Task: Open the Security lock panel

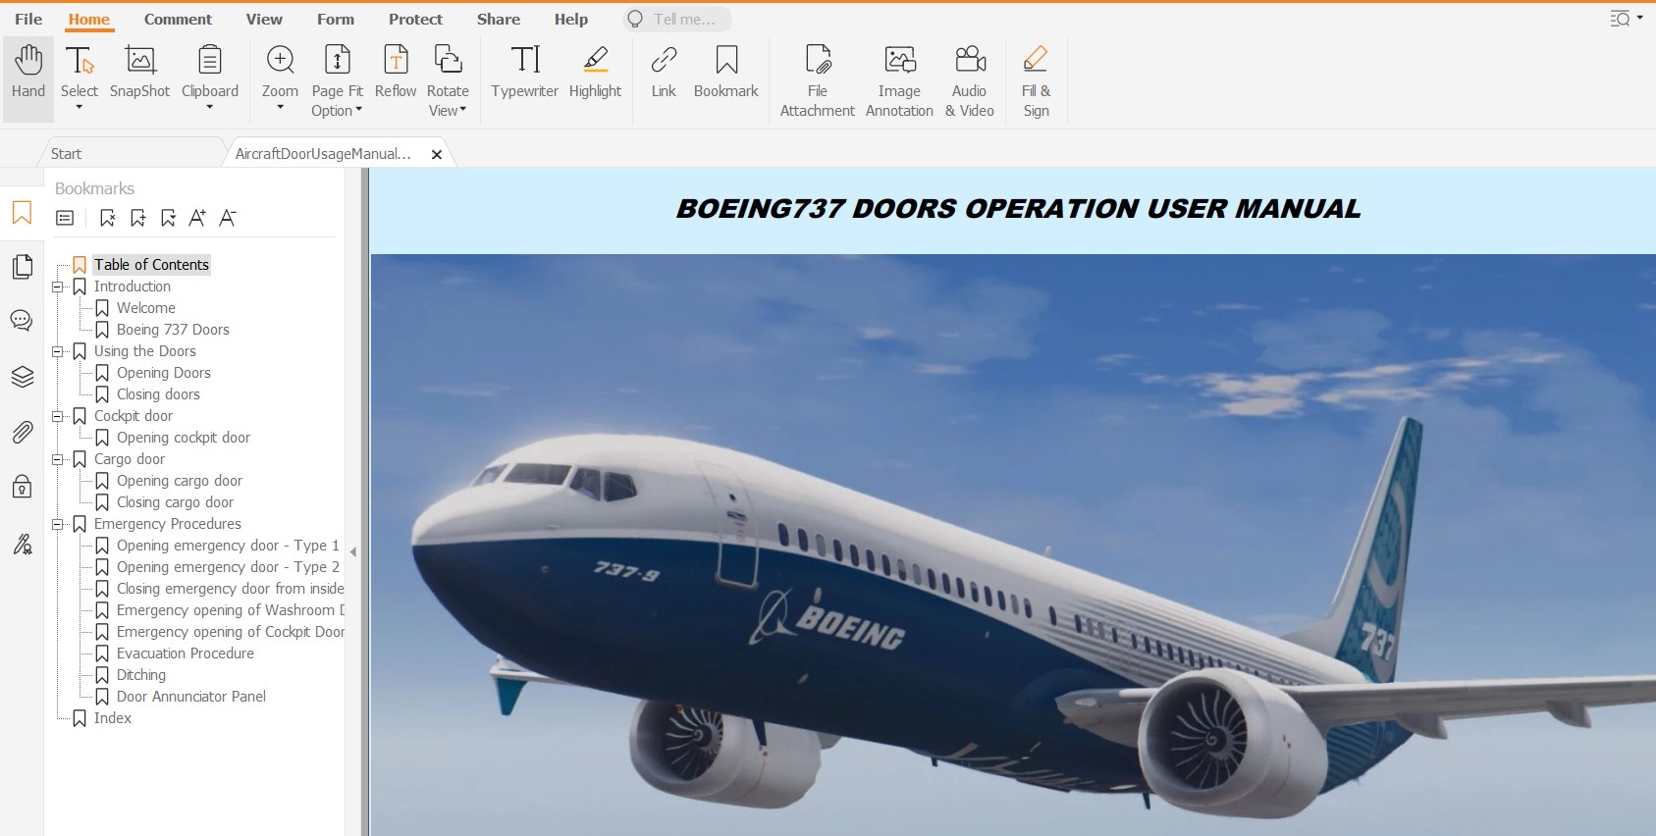Action: point(22,487)
